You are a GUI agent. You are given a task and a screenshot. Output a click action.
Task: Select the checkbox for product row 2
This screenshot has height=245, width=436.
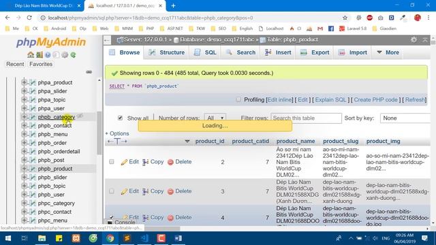tap(112, 162)
